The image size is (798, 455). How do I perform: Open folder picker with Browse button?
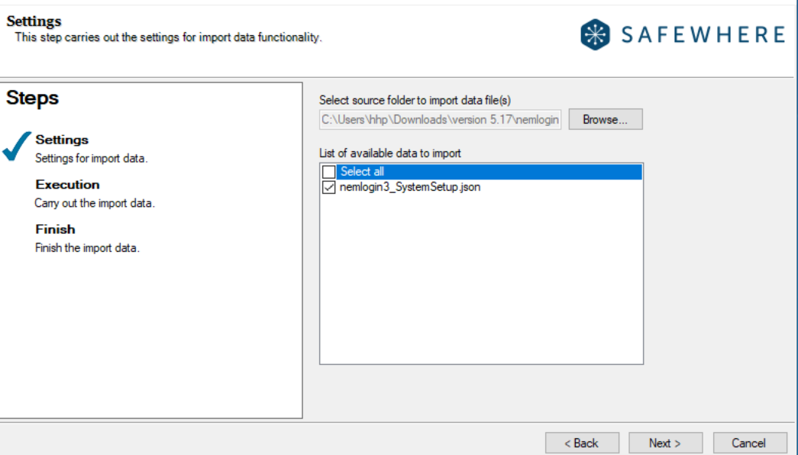605,119
